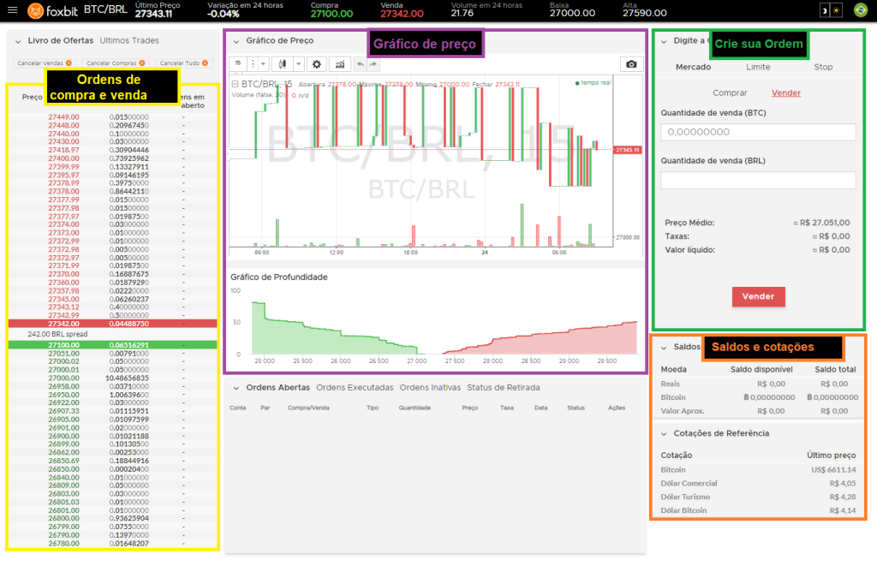
Task: Focus the Quantidade de venda (BRL) field
Action: (758, 180)
